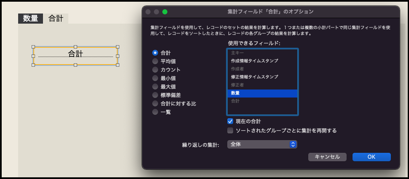
Task: Click the 合計 column header
Action: (x=56, y=18)
